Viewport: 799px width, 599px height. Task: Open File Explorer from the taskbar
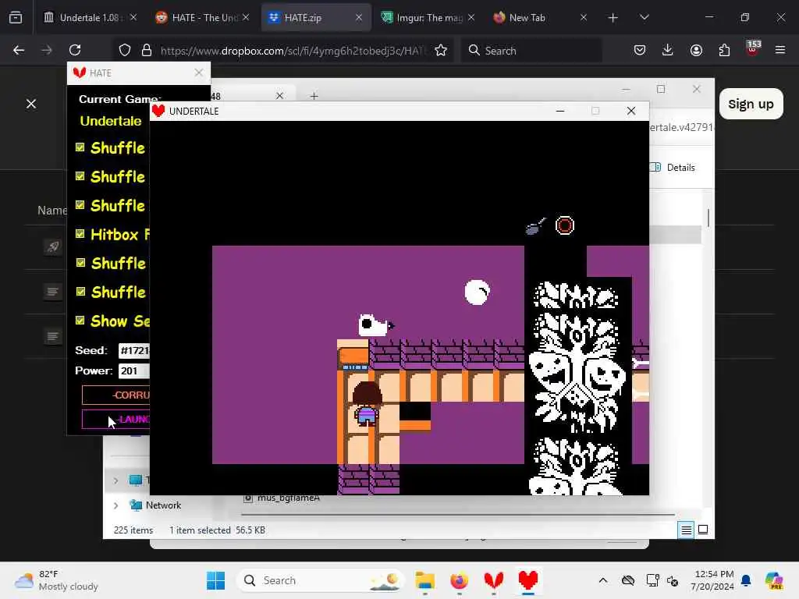click(424, 580)
